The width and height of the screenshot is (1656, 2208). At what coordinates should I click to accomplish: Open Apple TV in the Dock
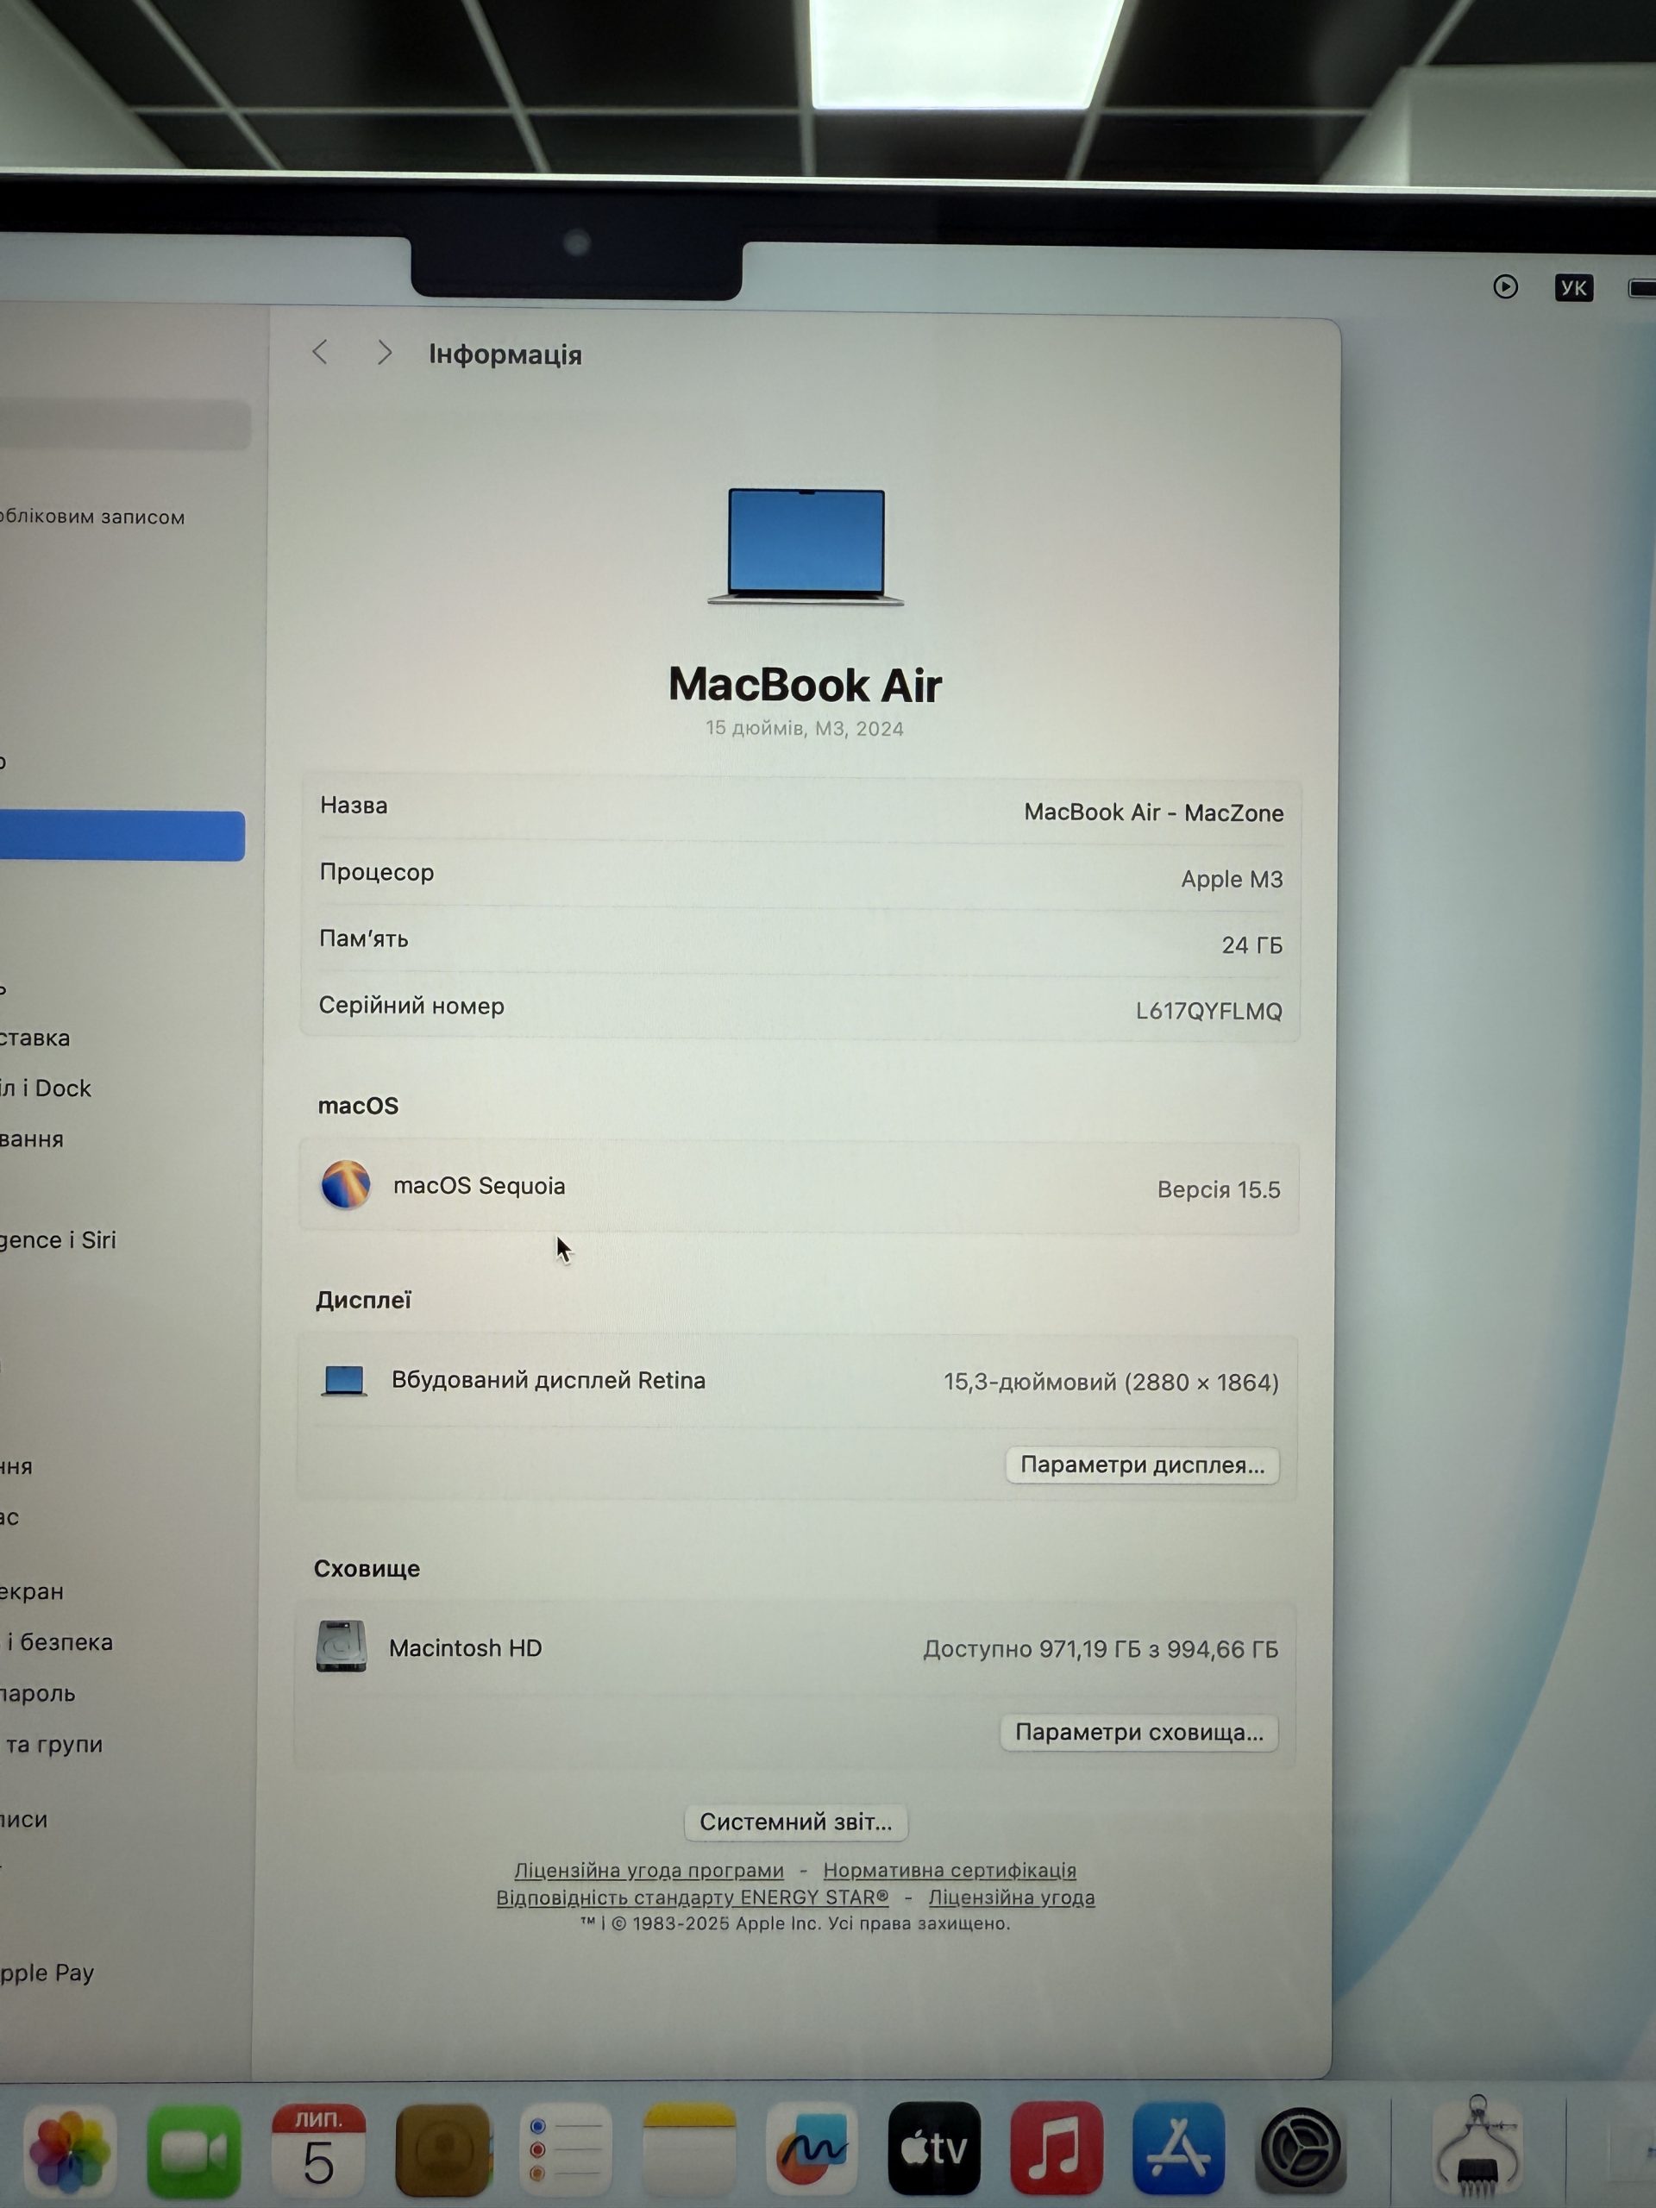pyautogui.click(x=934, y=2148)
